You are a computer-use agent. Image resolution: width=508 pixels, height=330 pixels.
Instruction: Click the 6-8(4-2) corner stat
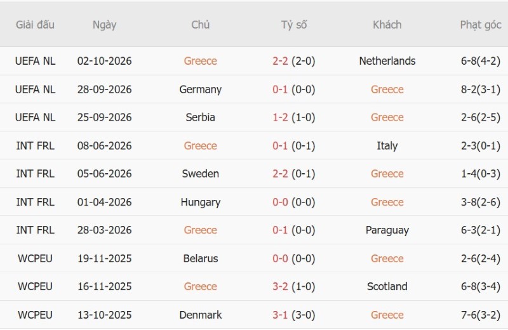pos(481,61)
